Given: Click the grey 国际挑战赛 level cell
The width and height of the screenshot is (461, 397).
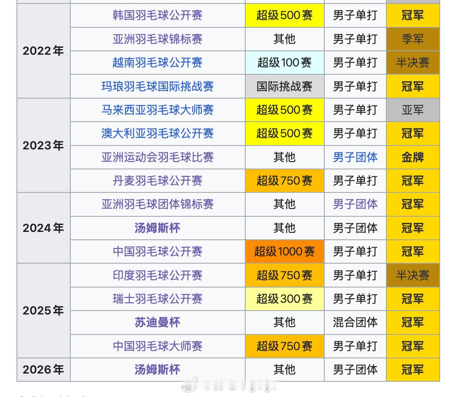Looking at the screenshot, I should point(285,86).
